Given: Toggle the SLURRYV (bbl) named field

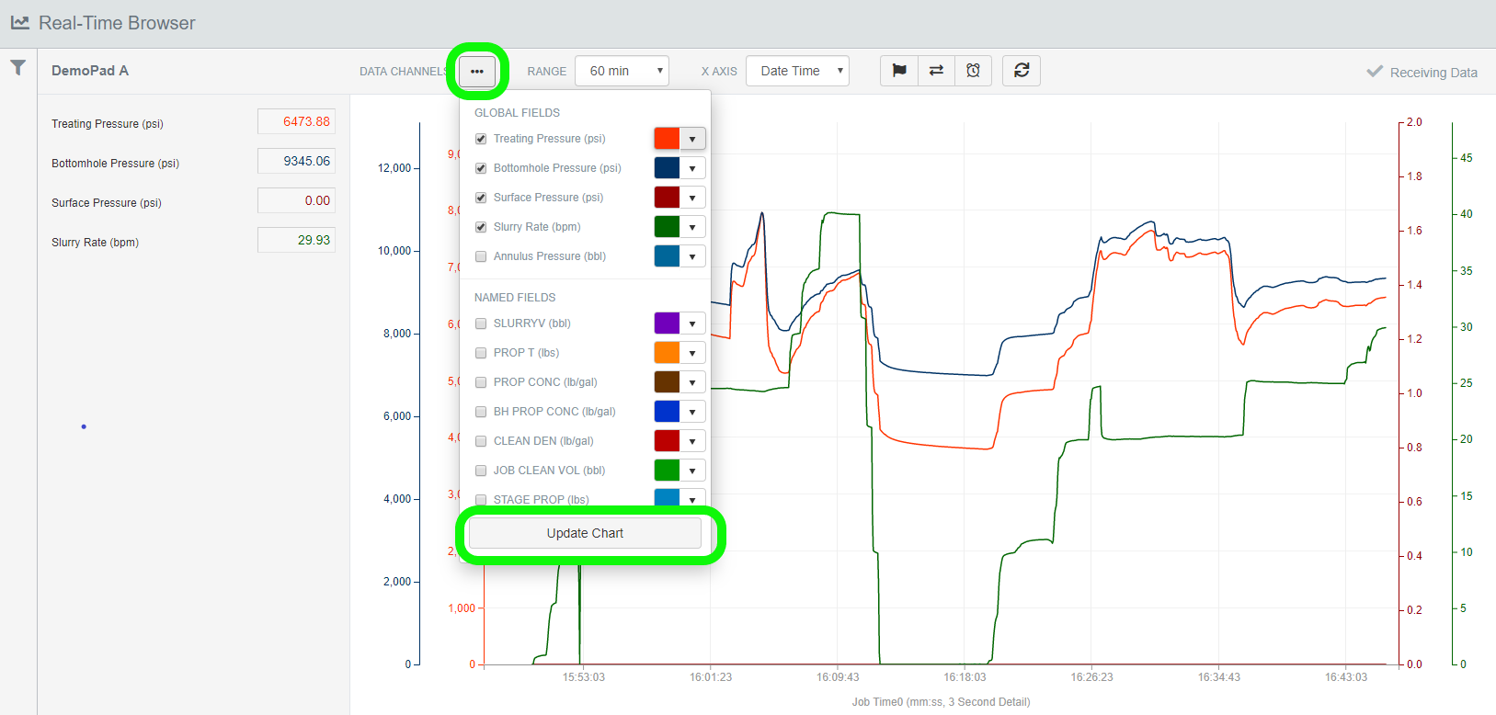Looking at the screenshot, I should [481, 323].
